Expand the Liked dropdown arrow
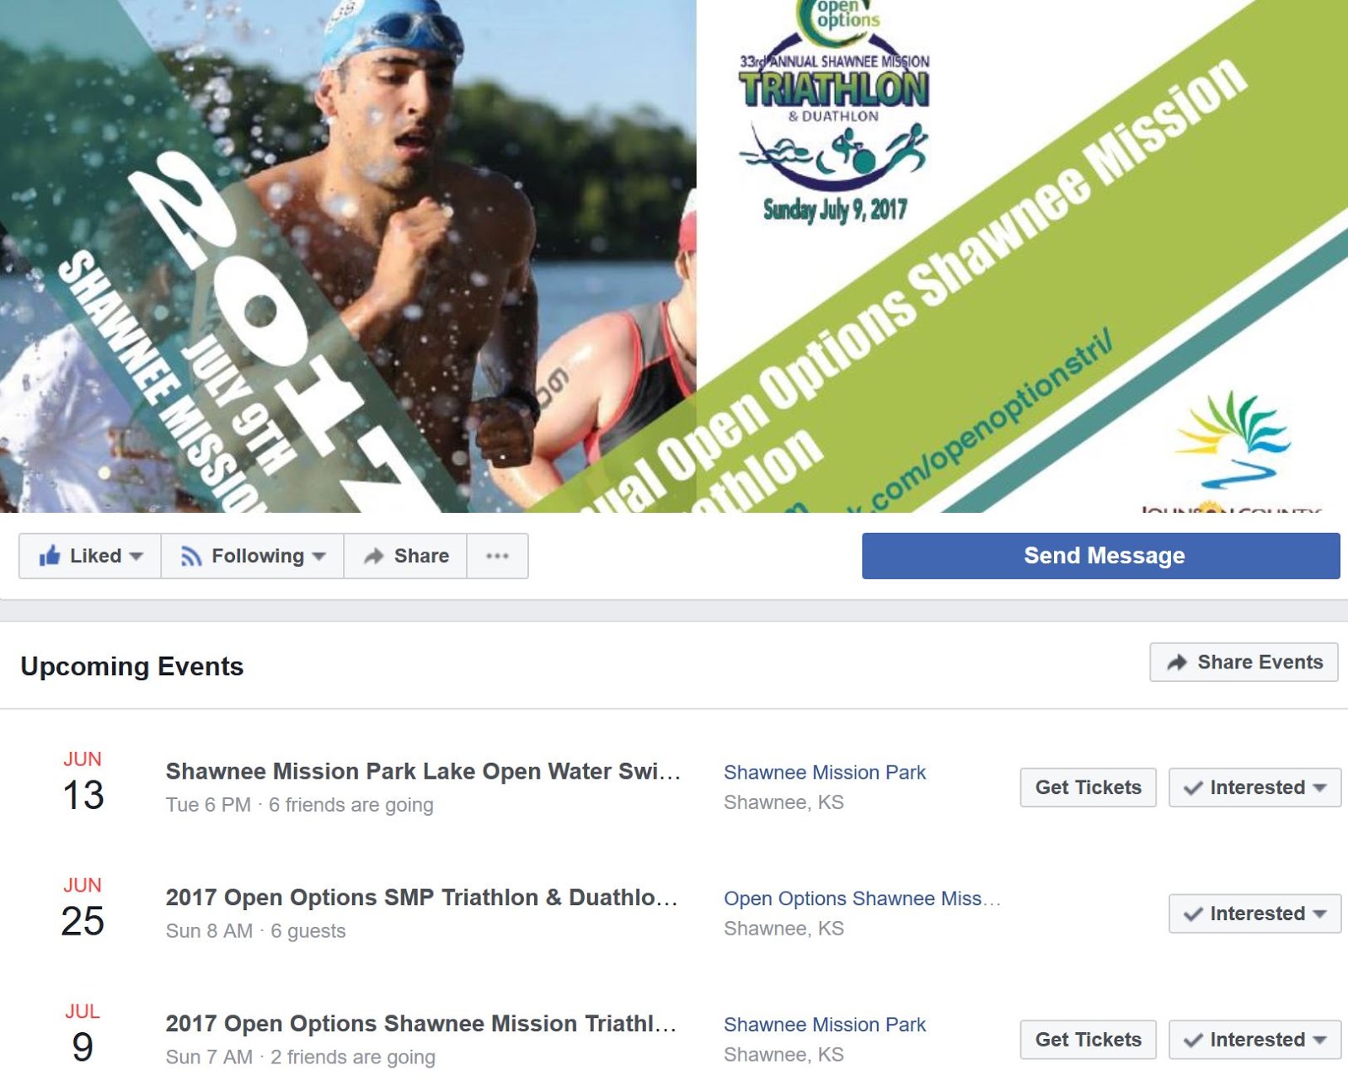This screenshot has height=1092, width=1348. pyautogui.click(x=136, y=557)
